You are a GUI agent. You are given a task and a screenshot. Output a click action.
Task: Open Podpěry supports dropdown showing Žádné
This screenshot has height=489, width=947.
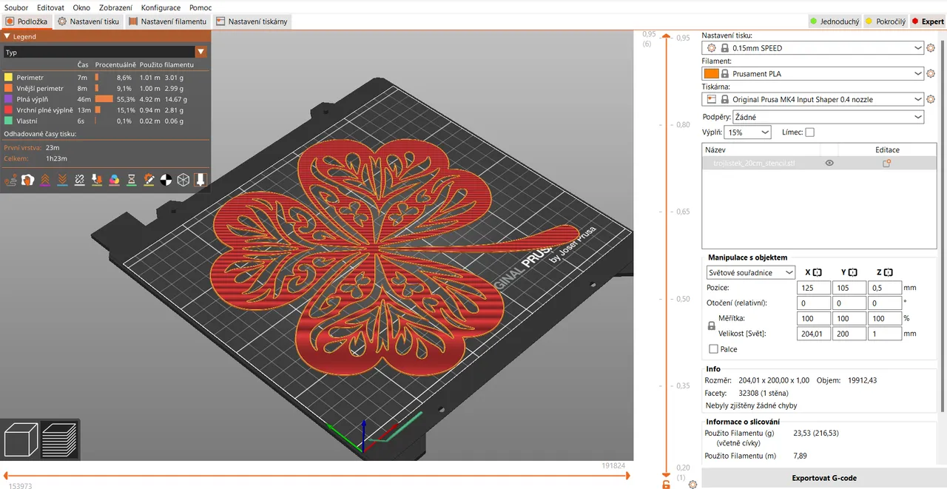pyautogui.click(x=829, y=117)
